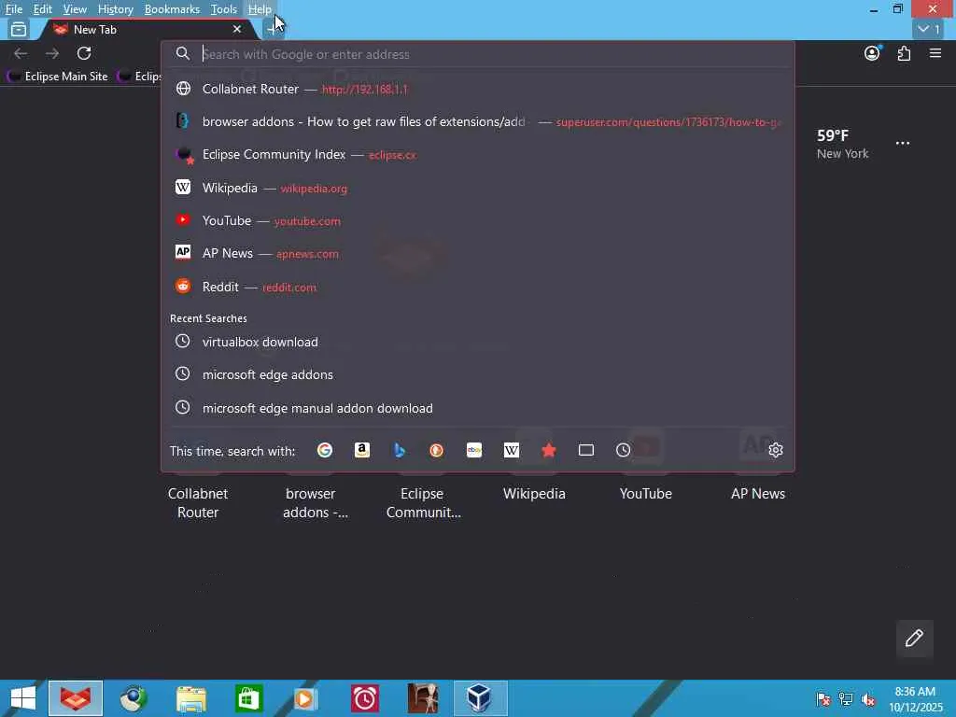The height and width of the screenshot is (717, 956).
Task: Open the extensions puzzle icon
Action: [x=904, y=53]
